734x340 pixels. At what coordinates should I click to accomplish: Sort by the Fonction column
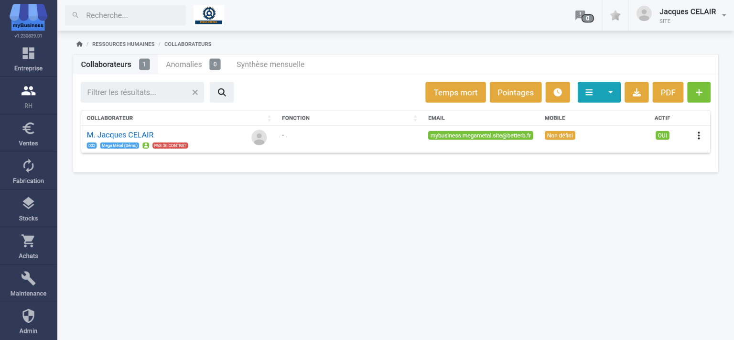click(350, 118)
